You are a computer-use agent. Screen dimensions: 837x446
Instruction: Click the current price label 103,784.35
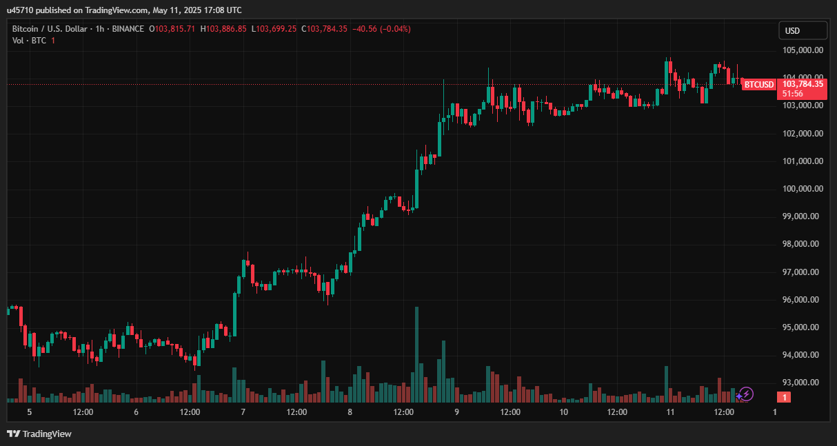802,84
